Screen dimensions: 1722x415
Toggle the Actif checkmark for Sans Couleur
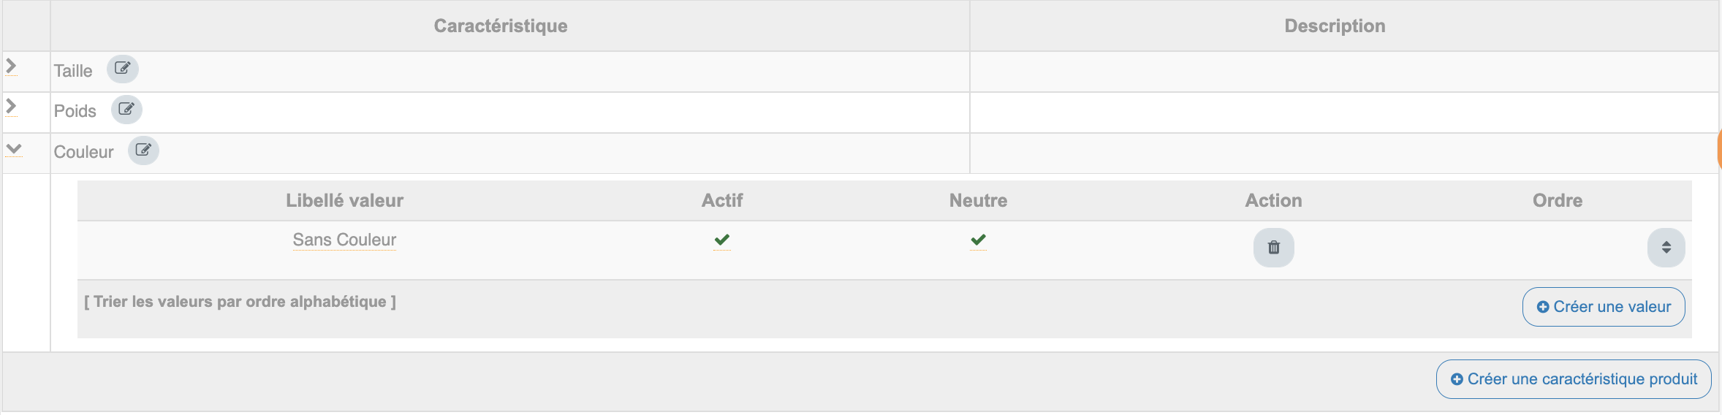click(722, 240)
